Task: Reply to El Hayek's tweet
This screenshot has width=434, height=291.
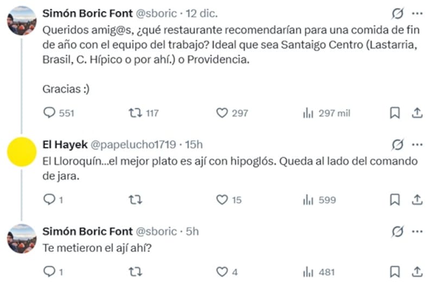Action: [x=49, y=200]
